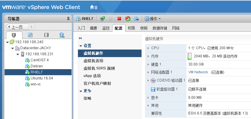The width and height of the screenshot is (251, 119).
Task: Click the floppy drive icon
Action: click(153, 89)
